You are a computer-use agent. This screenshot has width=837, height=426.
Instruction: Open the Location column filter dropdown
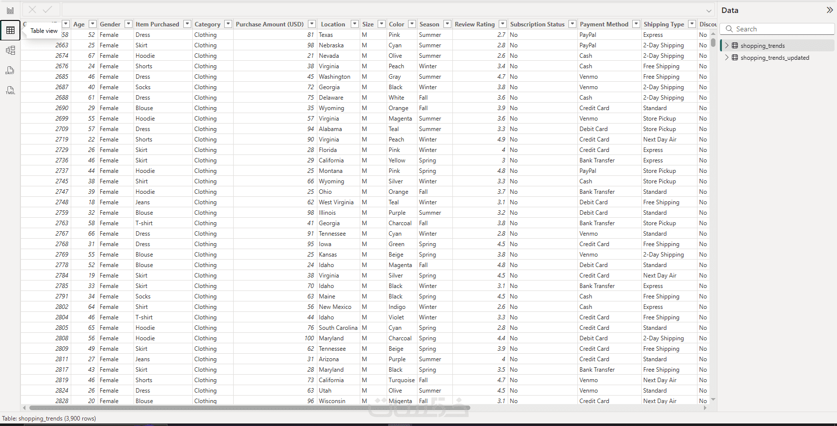pyautogui.click(x=354, y=24)
